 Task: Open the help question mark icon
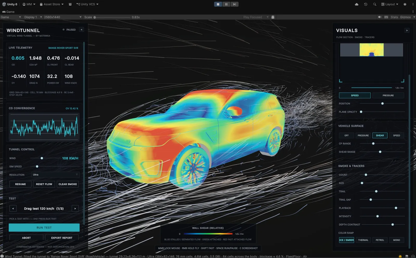(405, 4)
